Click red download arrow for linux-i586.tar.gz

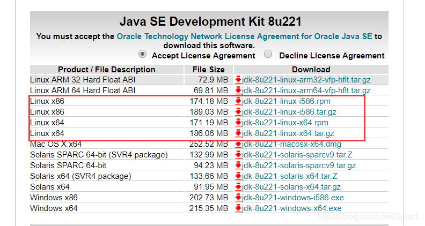238,112
